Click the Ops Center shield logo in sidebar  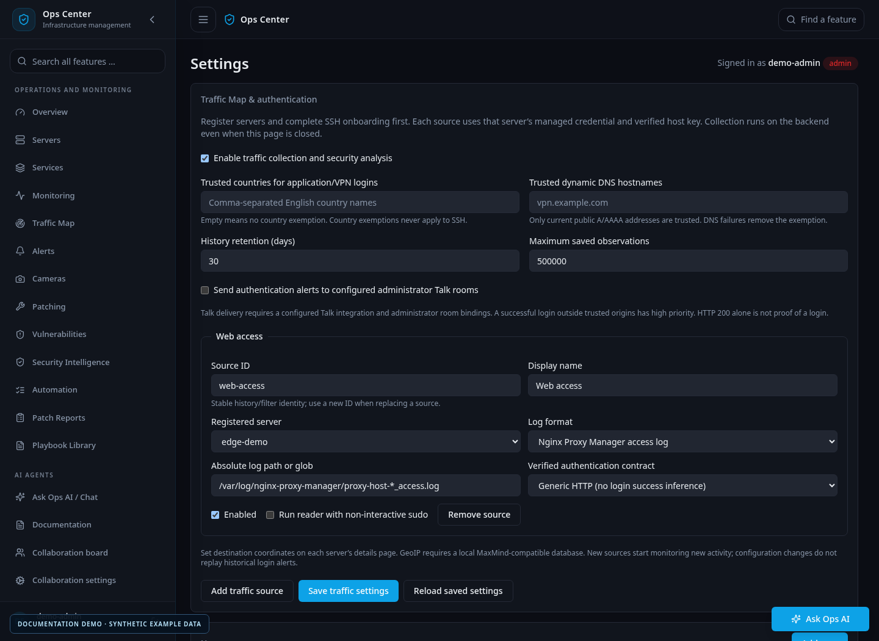(x=24, y=20)
